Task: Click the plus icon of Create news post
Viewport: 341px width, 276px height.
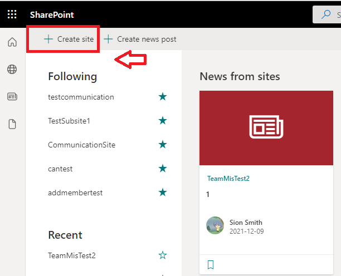Action: coord(108,39)
